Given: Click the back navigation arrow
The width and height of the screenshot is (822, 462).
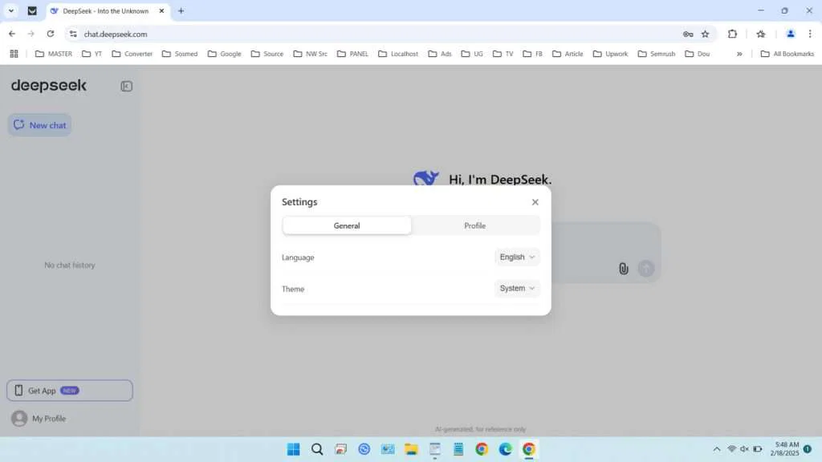Looking at the screenshot, I should 11,34.
